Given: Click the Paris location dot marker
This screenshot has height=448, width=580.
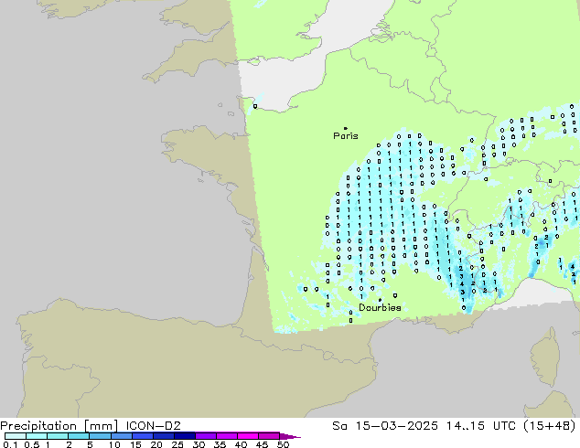Looking at the screenshot, I should (x=346, y=128).
